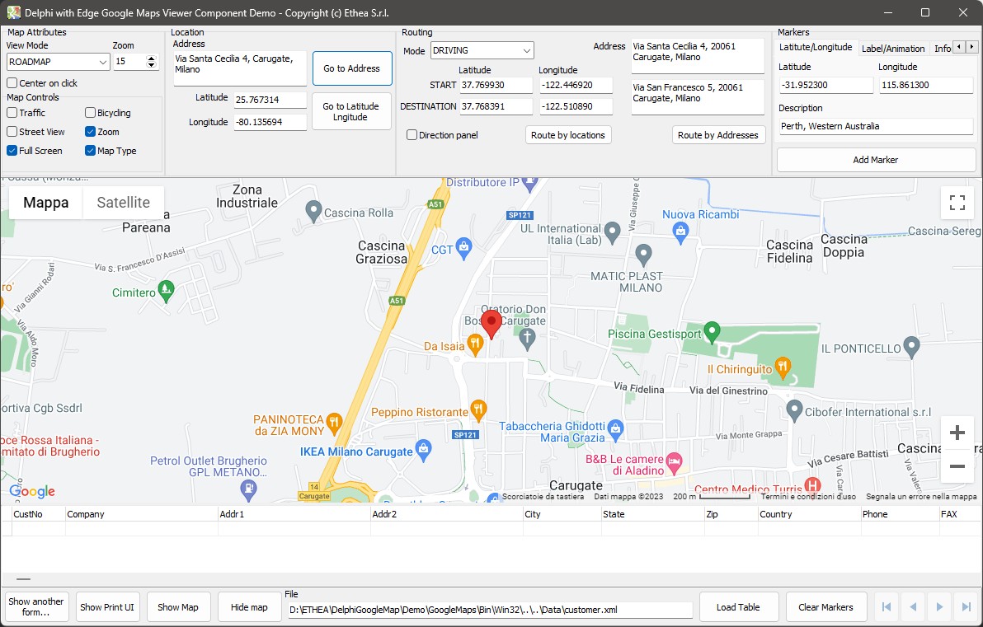Switch to the Info markers tab
The height and width of the screenshot is (627, 983).
coord(942,49)
